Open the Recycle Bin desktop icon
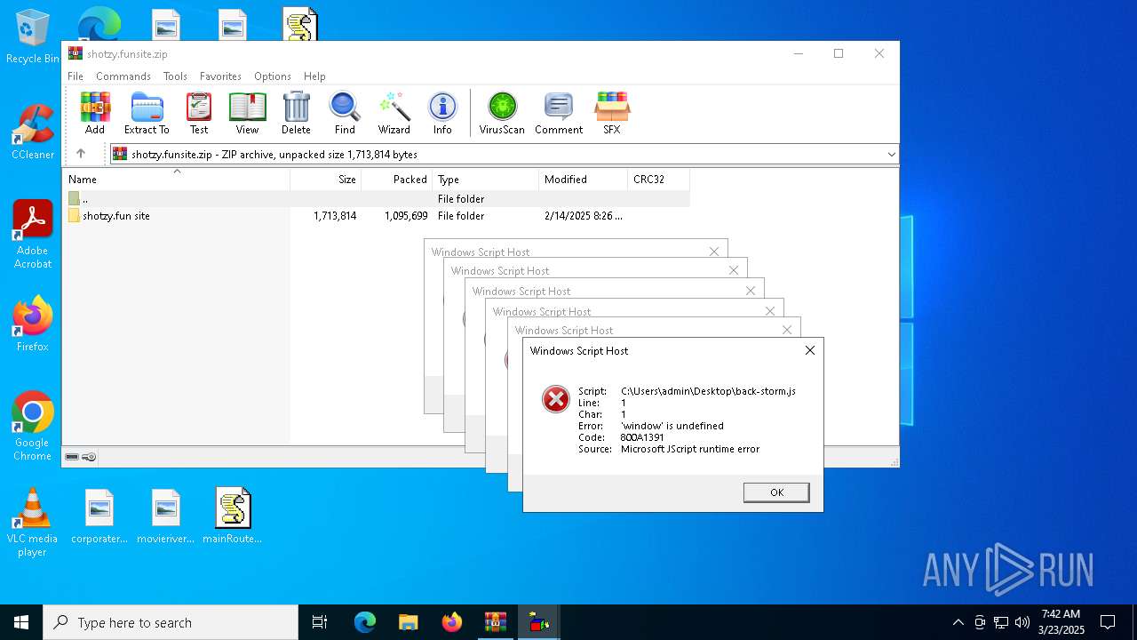 pos(33,37)
